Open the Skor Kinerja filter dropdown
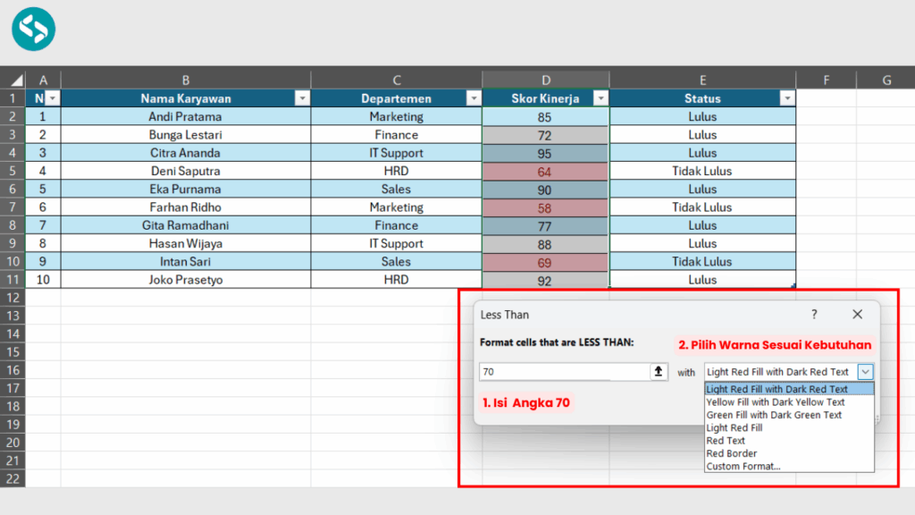The image size is (915, 515). (x=600, y=99)
